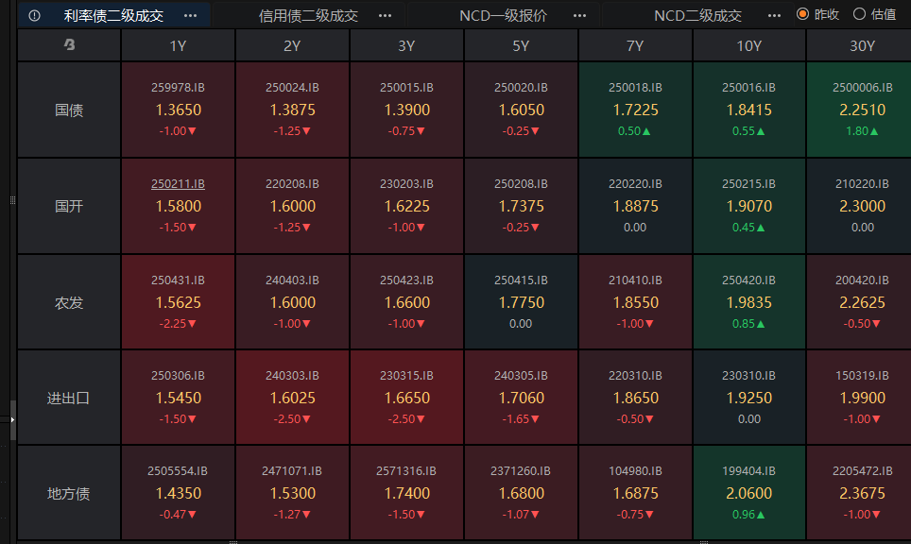Open the more options dots for 利率债二级成交
Screen dimensions: 911x544
pyautogui.click(x=191, y=15)
